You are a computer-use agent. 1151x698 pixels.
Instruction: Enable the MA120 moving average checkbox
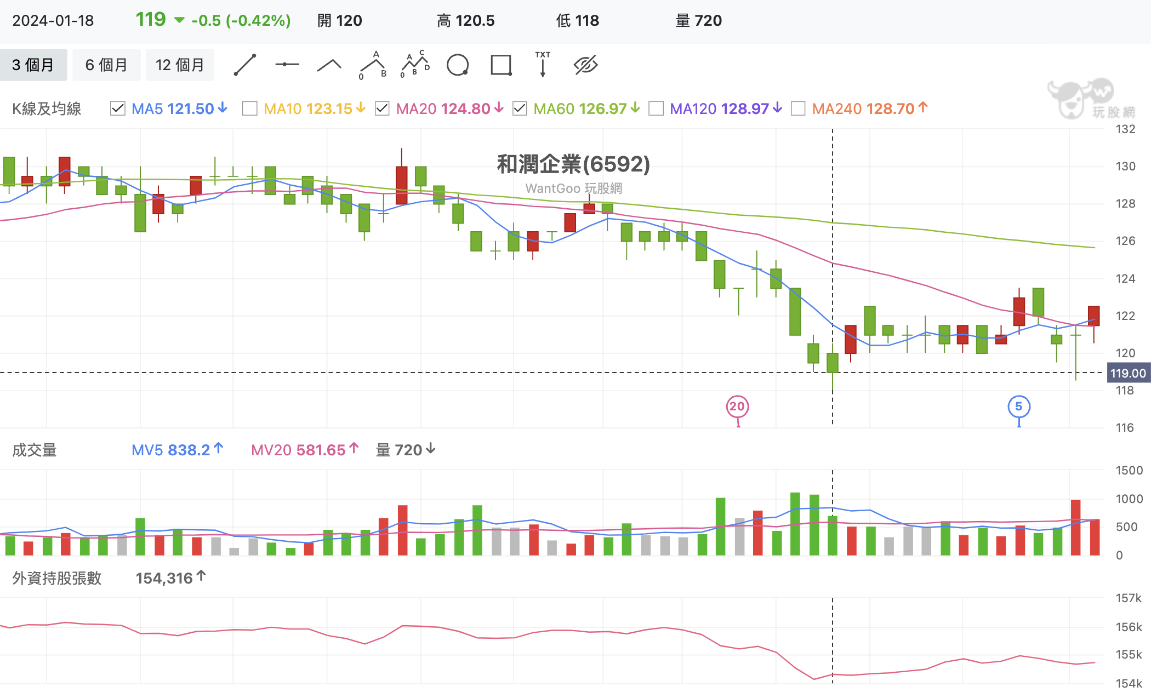[x=656, y=108]
